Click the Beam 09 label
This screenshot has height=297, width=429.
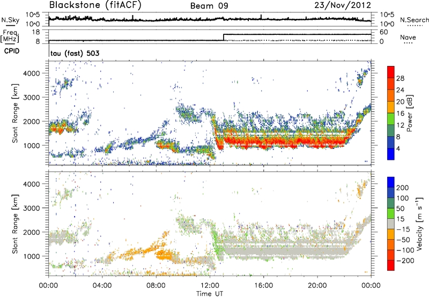(209, 6)
